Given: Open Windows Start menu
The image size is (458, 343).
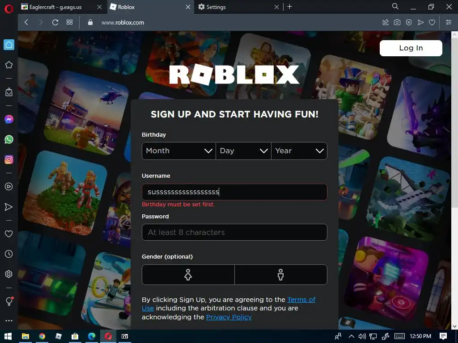Looking at the screenshot, I should click(x=8, y=336).
